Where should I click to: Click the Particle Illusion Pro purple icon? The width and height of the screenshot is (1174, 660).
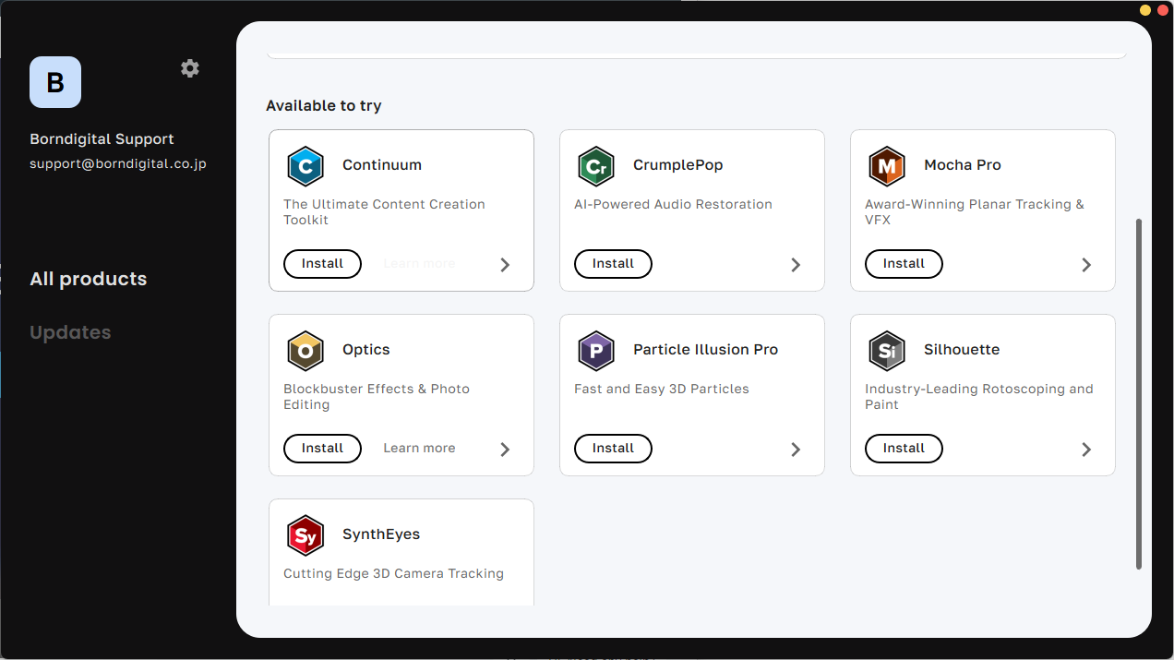[596, 351]
